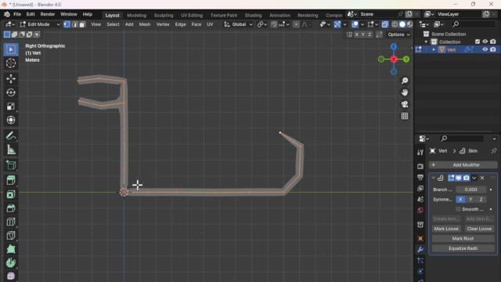Activate the Transform tool

(x=11, y=120)
